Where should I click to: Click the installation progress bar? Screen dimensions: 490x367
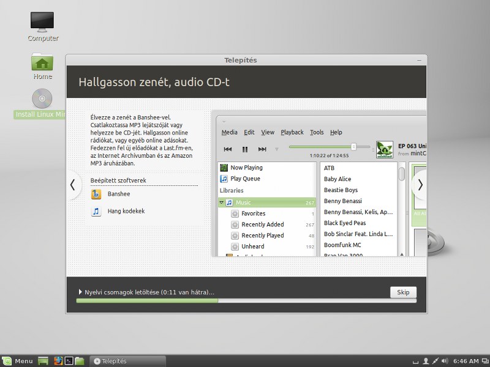pos(246,301)
